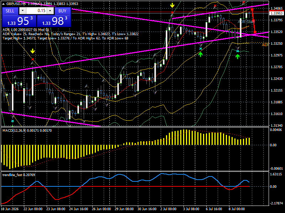Select cyan cross marker near 18 Jun low
The image size is (285, 213).
click(x=12, y=121)
